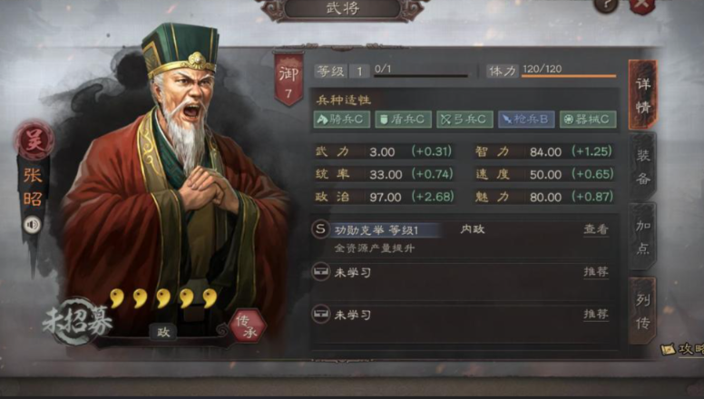This screenshot has height=399, width=704.
Task: Open the help question mark icon
Action: pos(606,5)
